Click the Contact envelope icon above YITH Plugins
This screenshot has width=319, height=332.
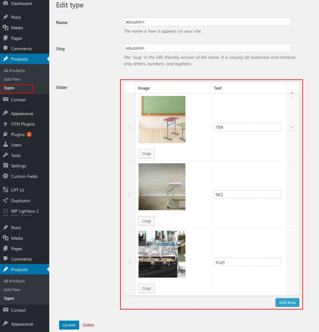click(6, 99)
